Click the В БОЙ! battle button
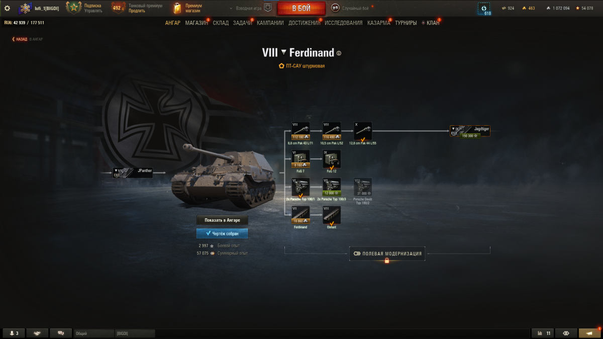 301,8
